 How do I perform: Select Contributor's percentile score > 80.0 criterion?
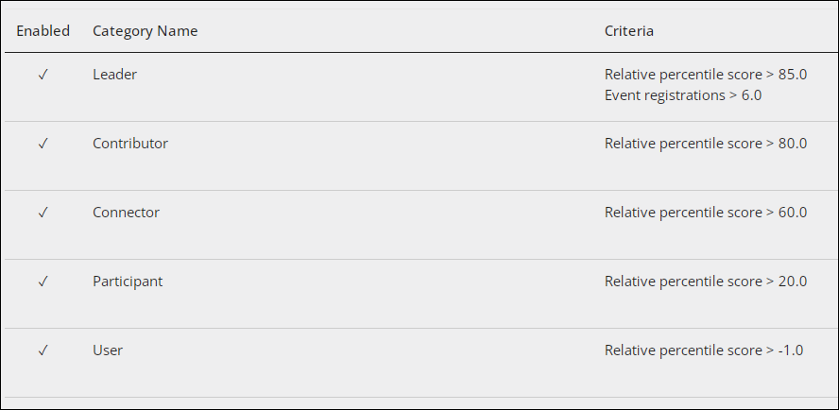click(x=705, y=144)
